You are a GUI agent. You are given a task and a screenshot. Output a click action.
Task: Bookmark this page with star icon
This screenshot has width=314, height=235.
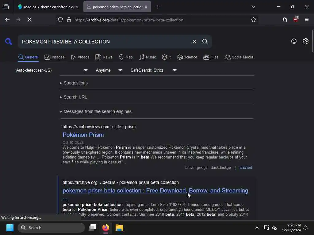coord(254,20)
